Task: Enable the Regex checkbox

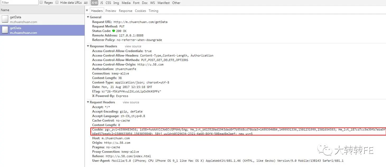Action: (41, 2)
